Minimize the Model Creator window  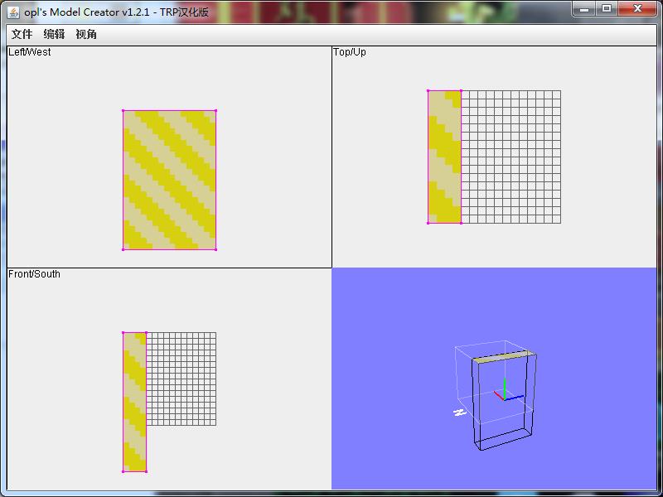pos(584,8)
